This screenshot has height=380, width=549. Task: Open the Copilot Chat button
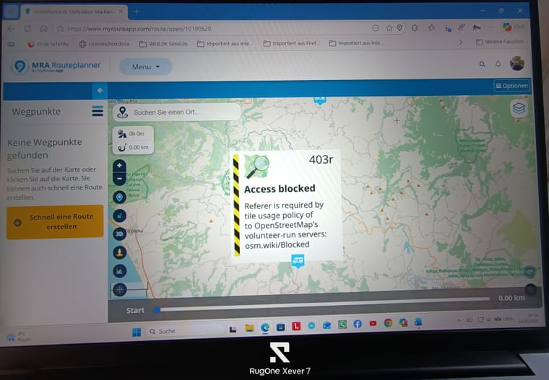pyautogui.click(x=514, y=27)
